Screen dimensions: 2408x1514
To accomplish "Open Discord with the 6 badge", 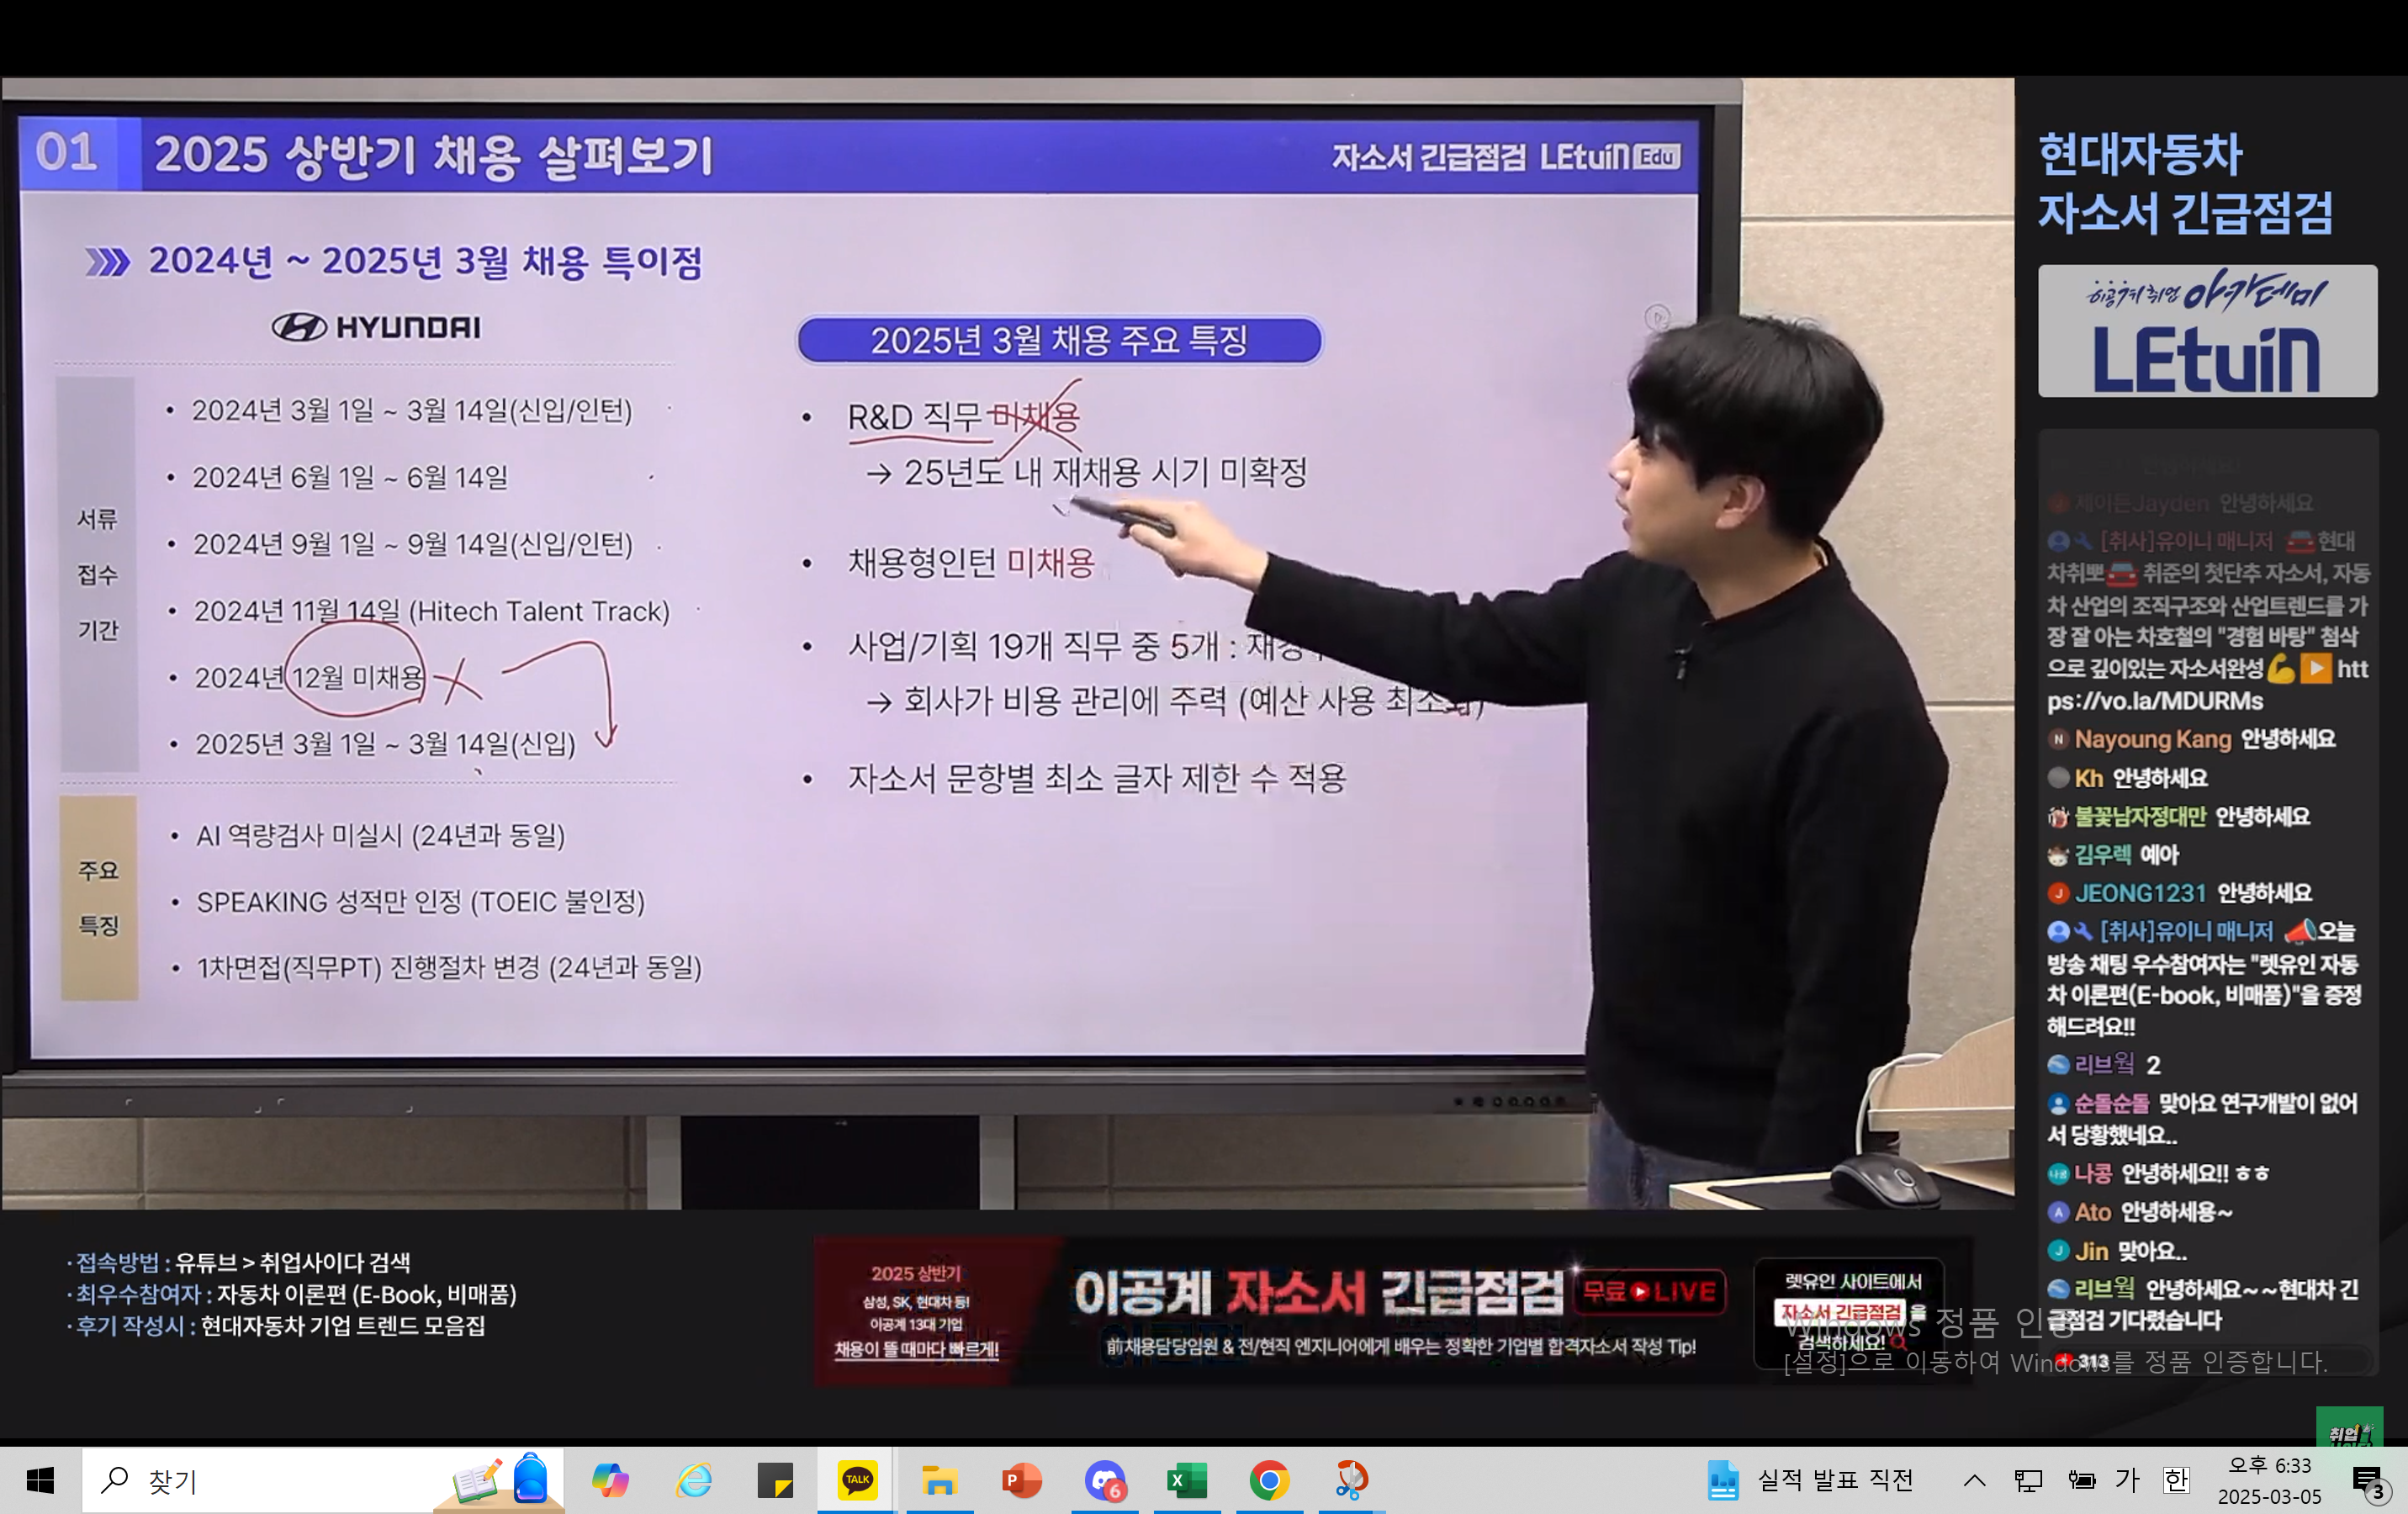I will [1104, 1480].
